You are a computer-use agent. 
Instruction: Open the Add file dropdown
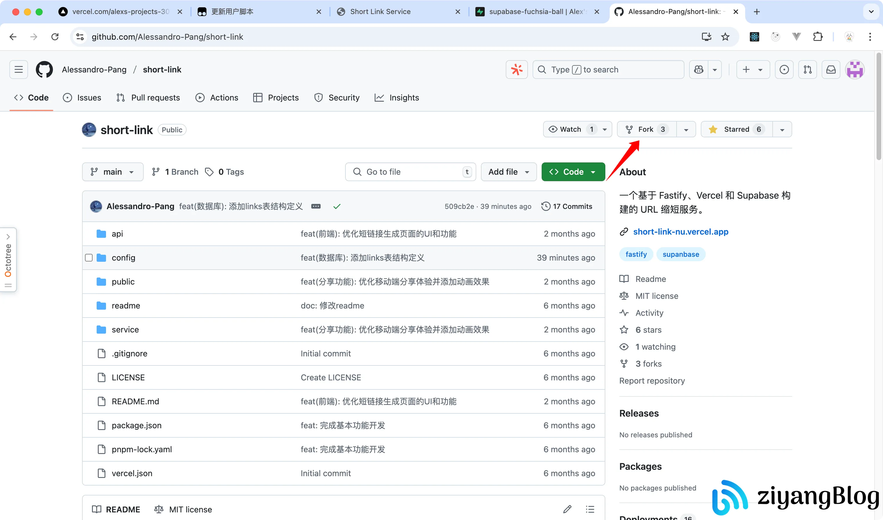[509, 172]
